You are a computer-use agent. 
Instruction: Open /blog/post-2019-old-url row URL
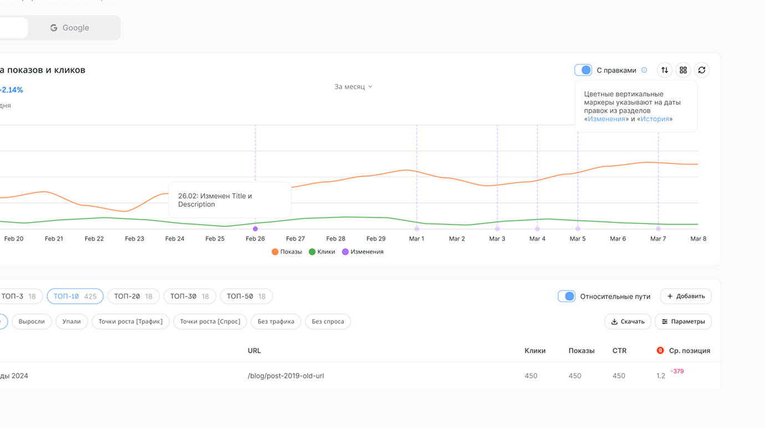[286, 376]
